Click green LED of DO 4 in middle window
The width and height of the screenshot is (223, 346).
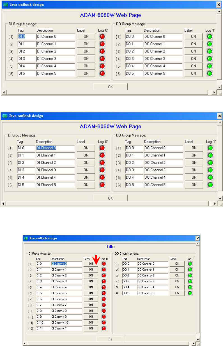pyautogui.click(x=210, y=177)
